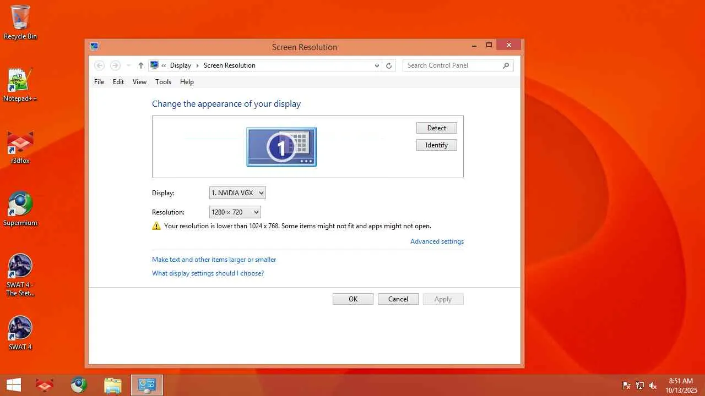Open the Recycle Bin desktop icon
Viewport: 705px width, 396px height.
click(20, 22)
